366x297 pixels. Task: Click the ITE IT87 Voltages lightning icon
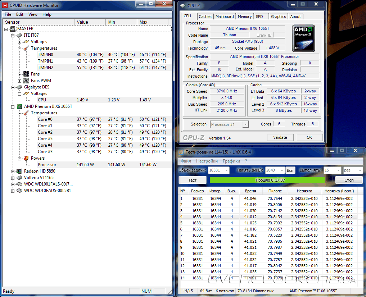click(x=26, y=42)
